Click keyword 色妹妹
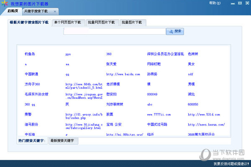251x167 pixels. point(193,54)
